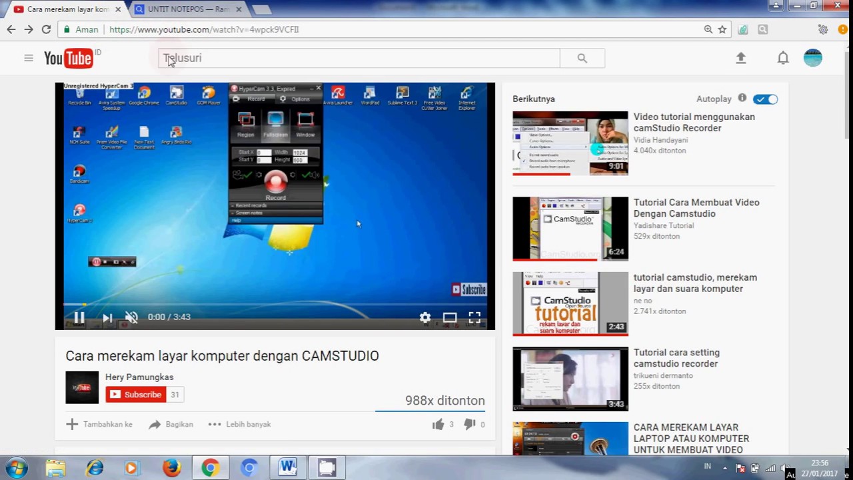Open Tutorial cara setting camstudio recorder
Viewport: 853px width, 480px height.
pyautogui.click(x=676, y=358)
